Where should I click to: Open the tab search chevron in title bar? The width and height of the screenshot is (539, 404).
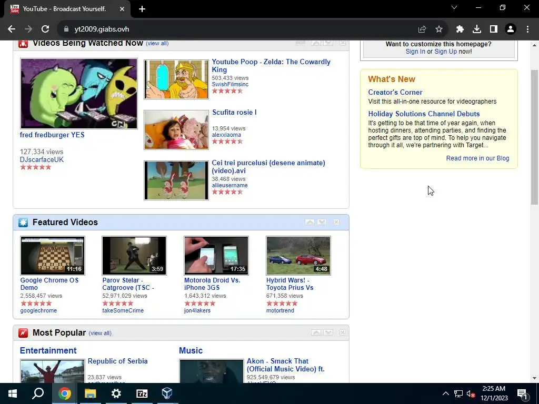point(454,7)
